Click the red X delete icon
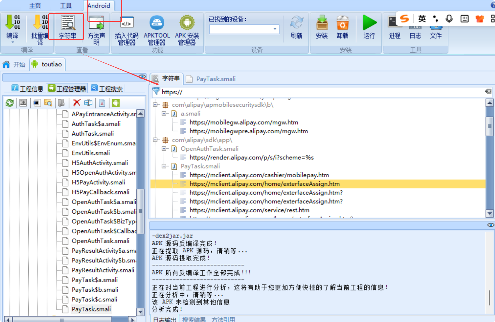 tap(77, 103)
